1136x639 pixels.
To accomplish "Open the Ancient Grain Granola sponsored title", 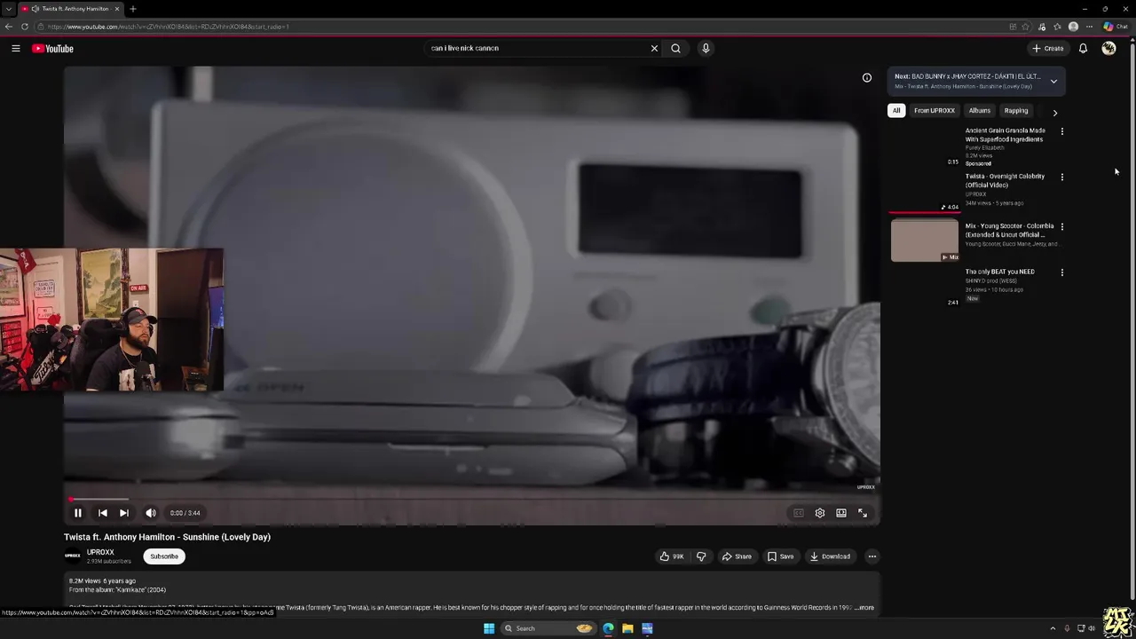I will coord(1006,135).
